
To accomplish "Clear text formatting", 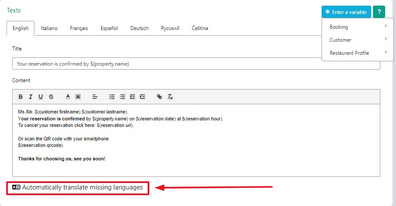I will click(x=170, y=96).
